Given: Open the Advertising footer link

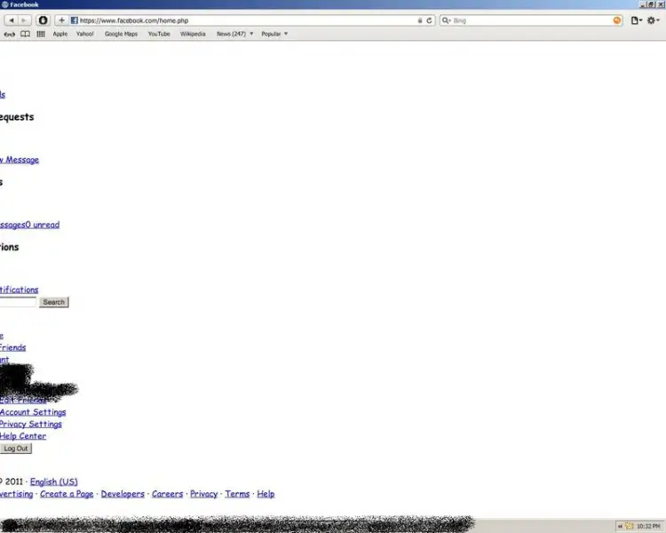Looking at the screenshot, I should point(16,494).
